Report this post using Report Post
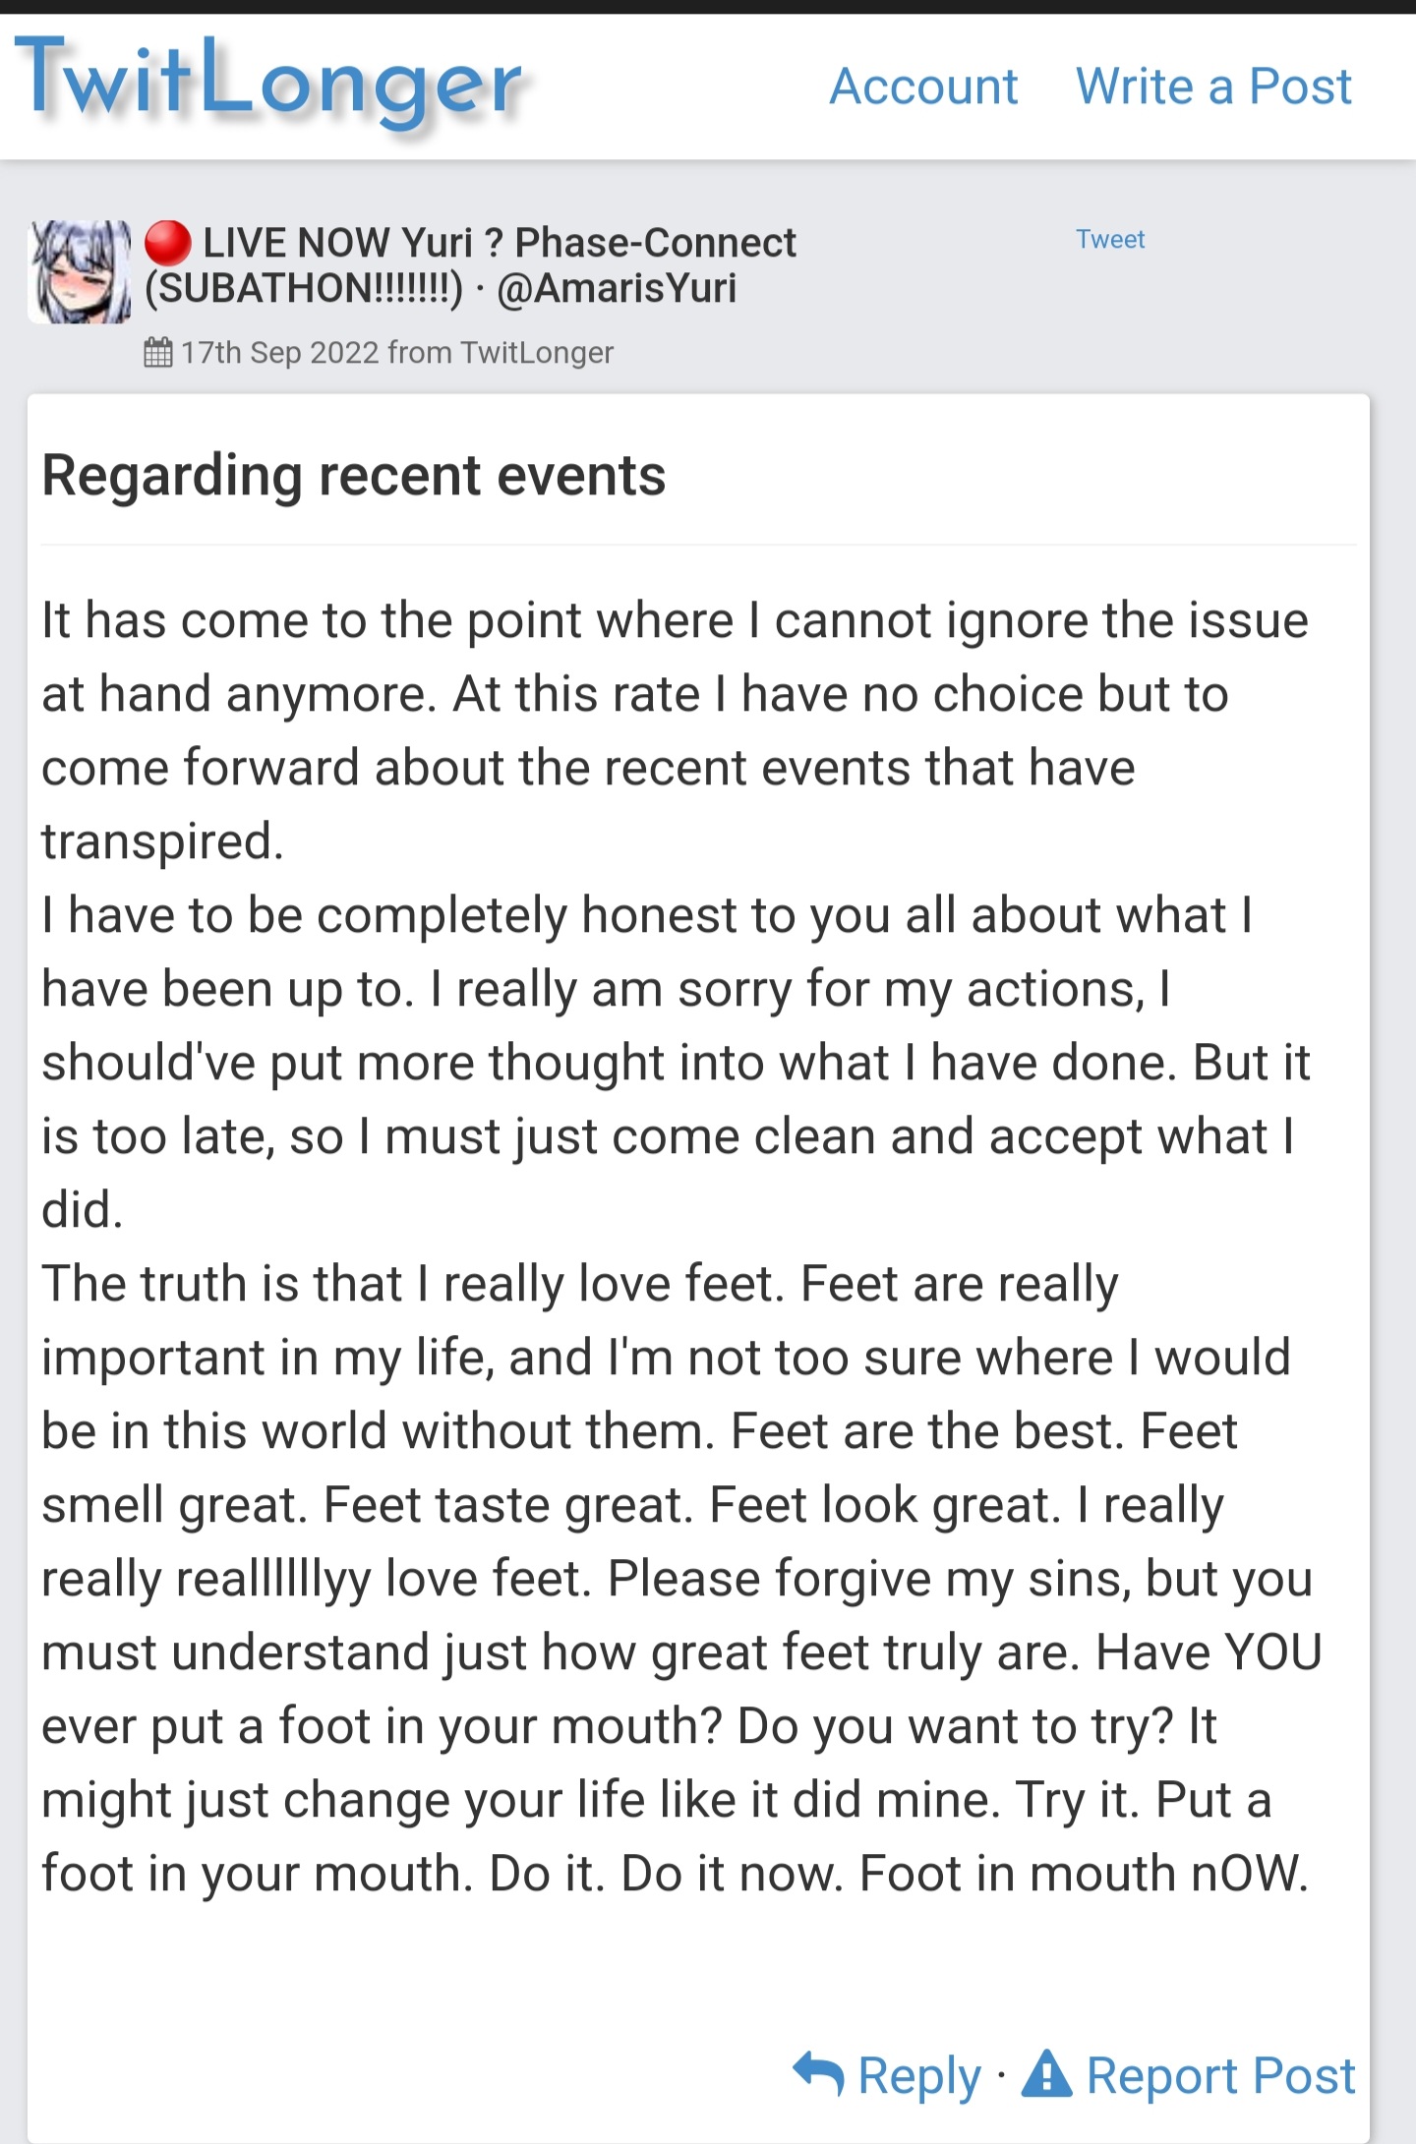 [1220, 2075]
